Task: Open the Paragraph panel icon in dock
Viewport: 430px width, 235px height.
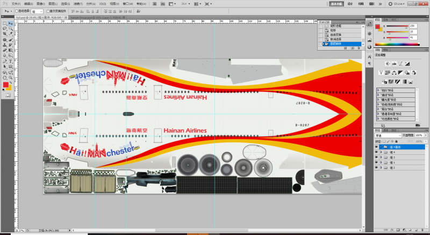Action: tap(369, 63)
